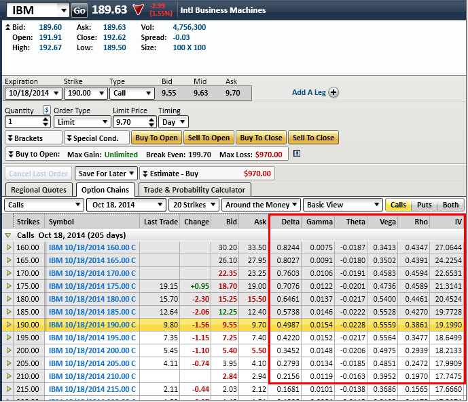The width and height of the screenshot is (468, 402).
Task: Click the Last Trade column header
Action: tap(160, 222)
